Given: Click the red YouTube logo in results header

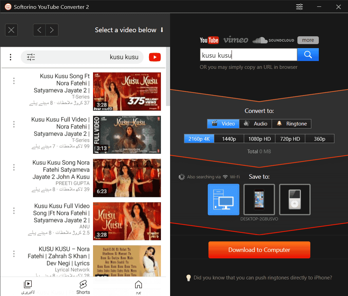Looking at the screenshot, I should pyautogui.click(x=155, y=57).
